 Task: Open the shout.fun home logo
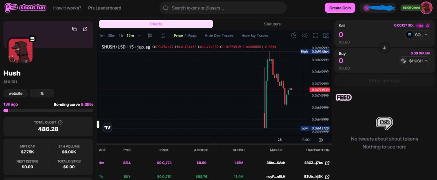tap(25, 8)
